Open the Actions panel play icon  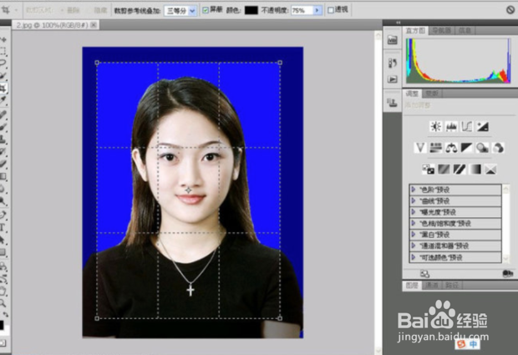[x=392, y=79]
